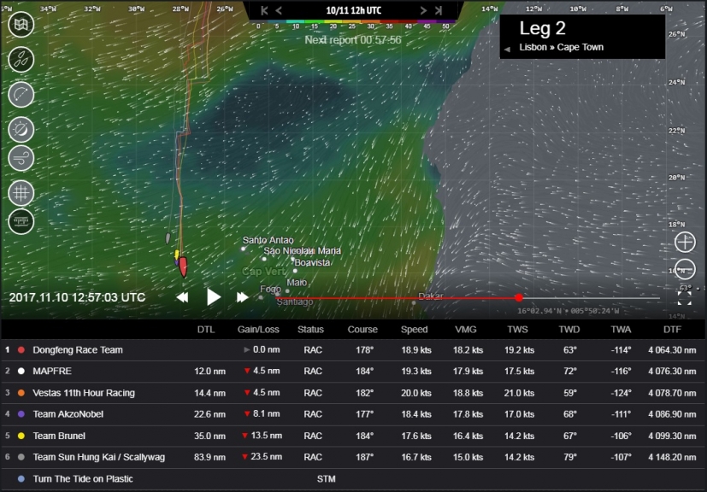Click the 10/11 12h UTC forecast time
707x492 pixels.
(x=354, y=10)
